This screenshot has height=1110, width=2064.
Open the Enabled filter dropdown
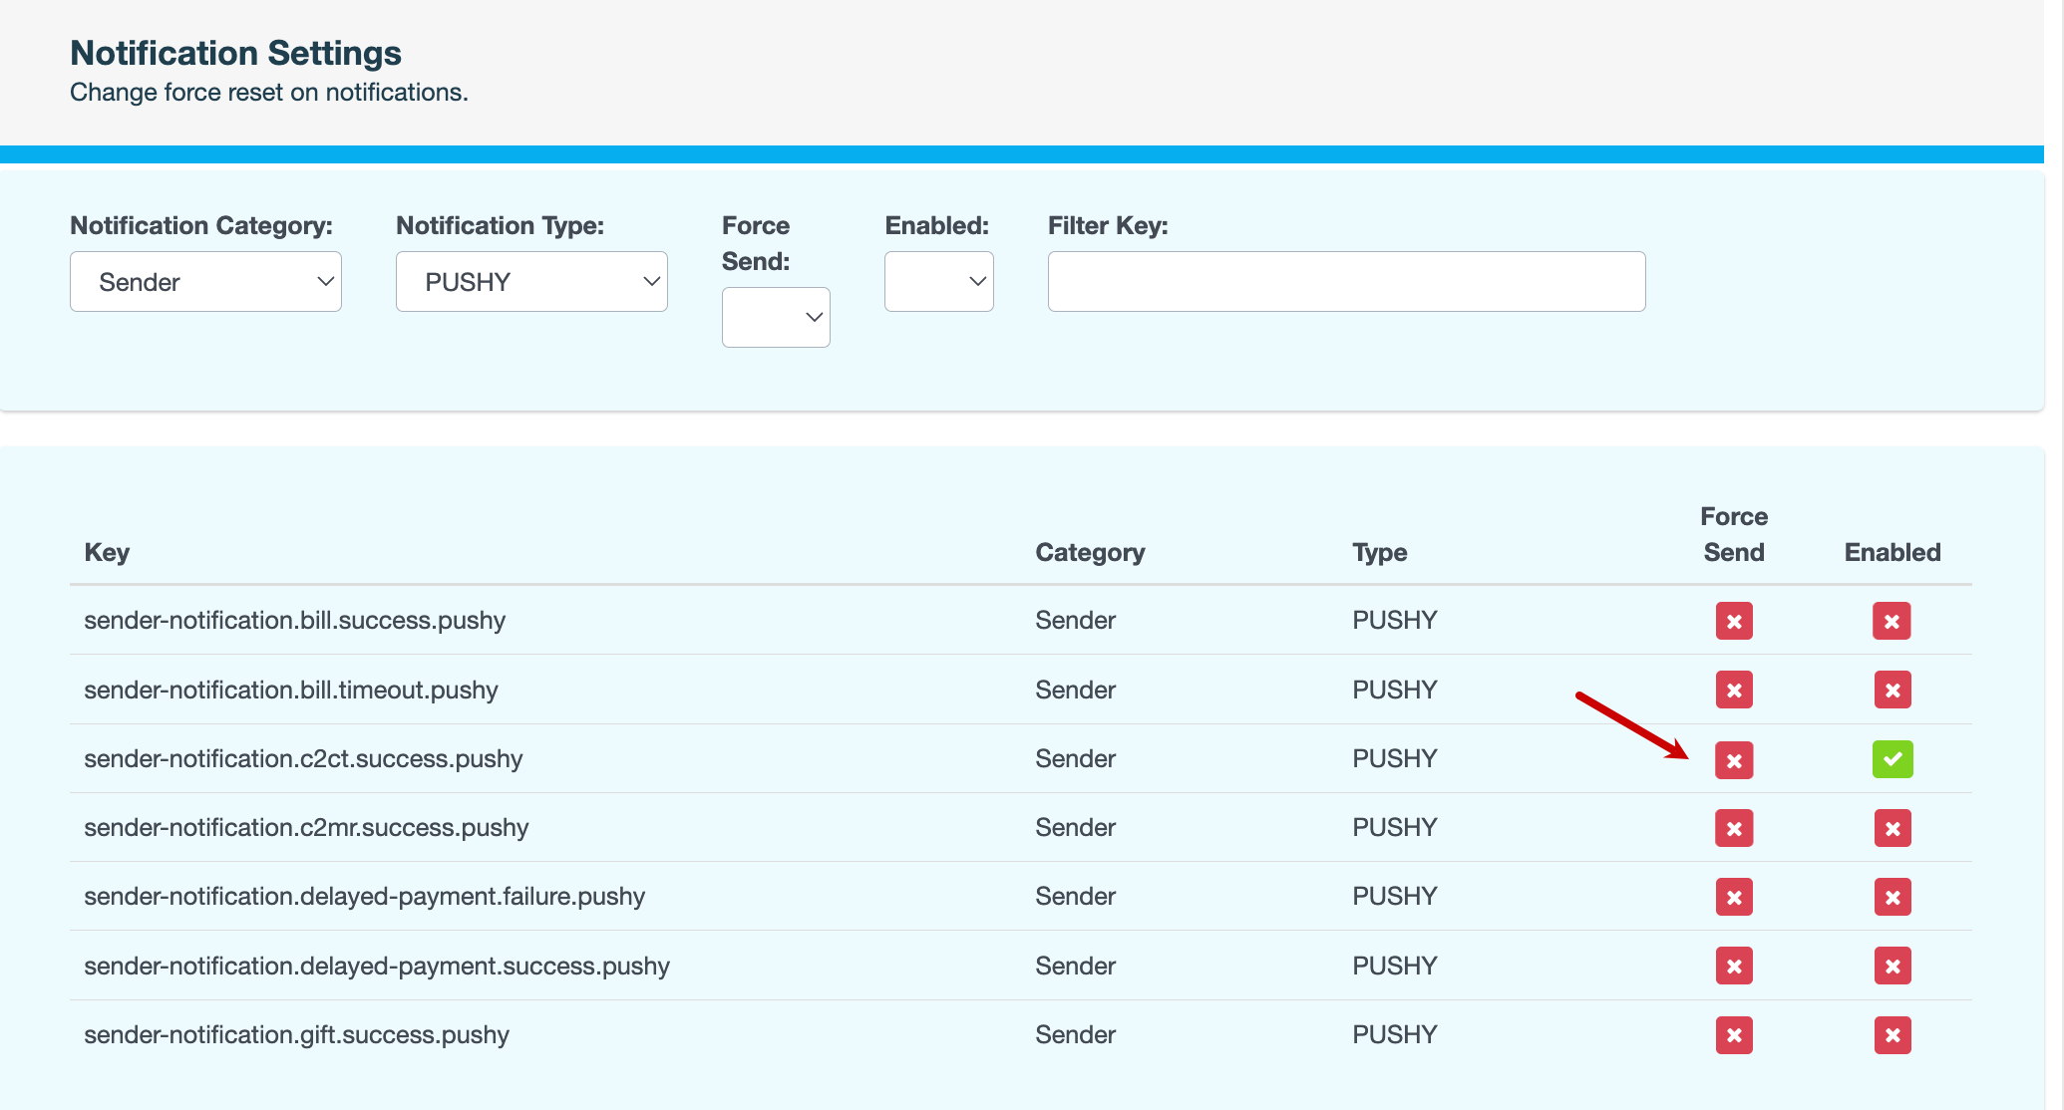938,282
